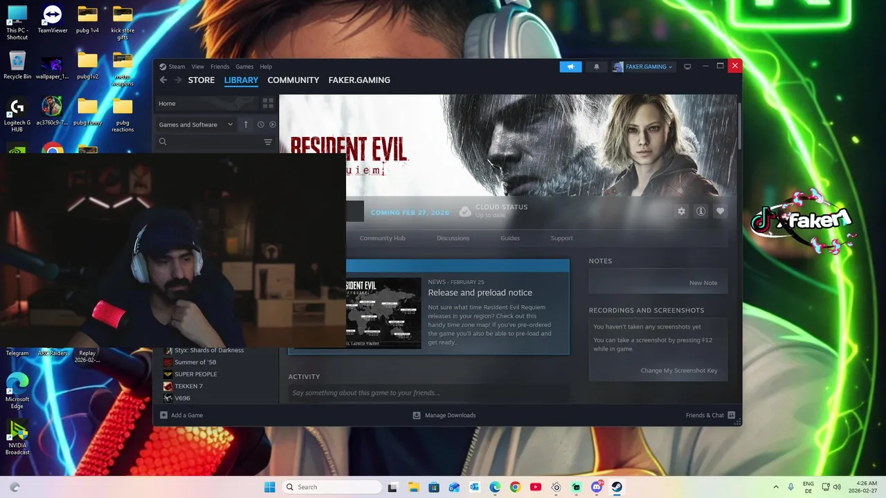Click the Resident Evil launch timings news thumbnail
Screen dimensions: 886x498
(x=383, y=313)
